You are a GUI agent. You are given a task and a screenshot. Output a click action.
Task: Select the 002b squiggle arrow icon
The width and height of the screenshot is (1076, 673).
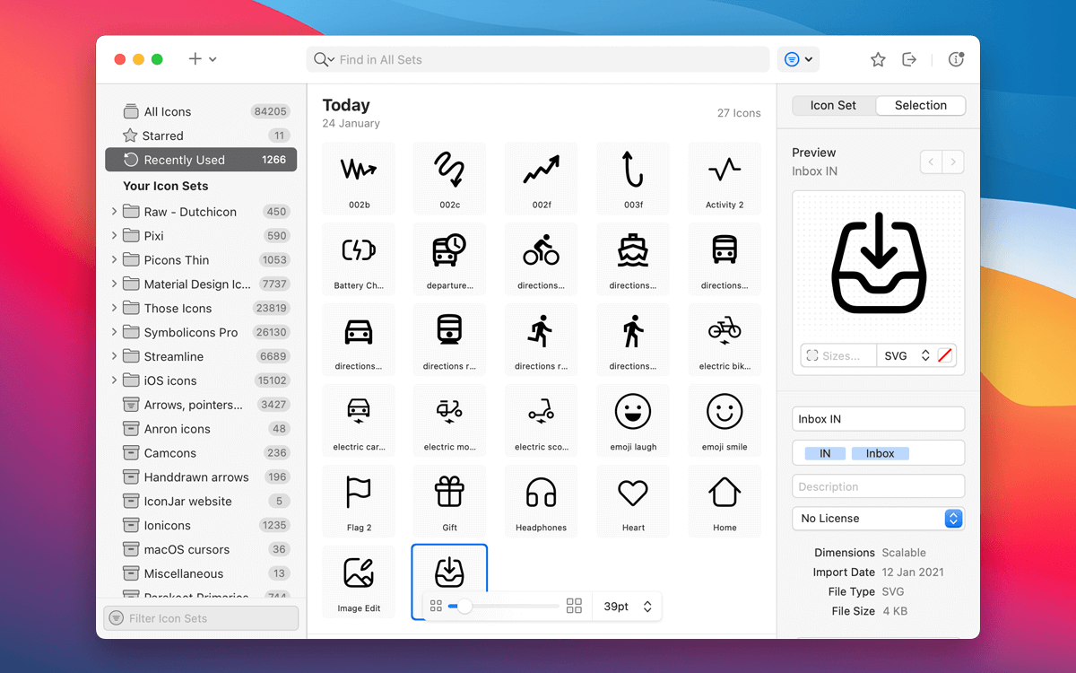pos(359,178)
